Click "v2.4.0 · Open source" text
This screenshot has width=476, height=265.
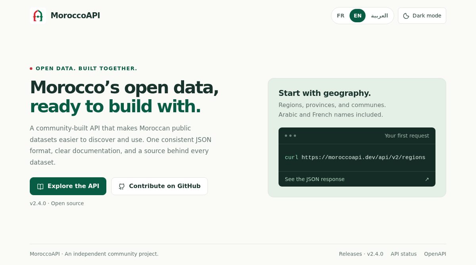pyautogui.click(x=57, y=204)
